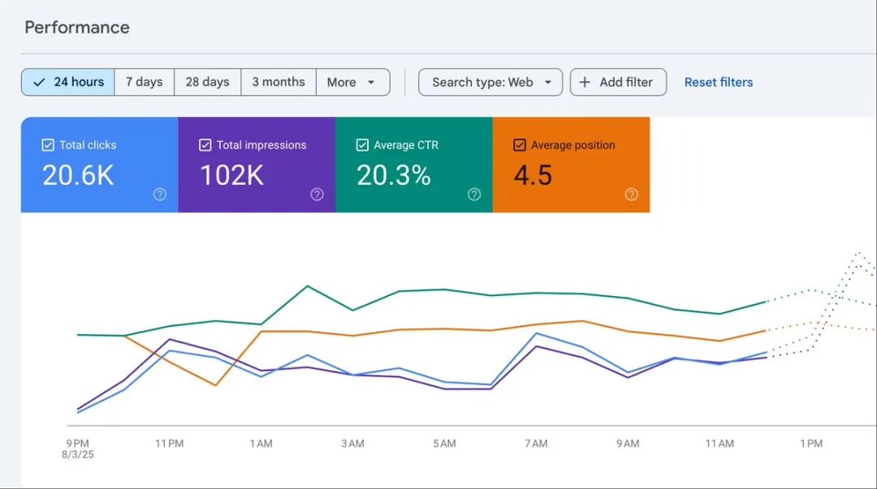Click the Reset filters link
The width and height of the screenshot is (877, 489).
tap(719, 82)
